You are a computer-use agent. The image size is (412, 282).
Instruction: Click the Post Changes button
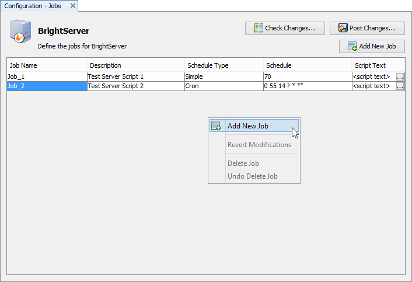coord(367,28)
